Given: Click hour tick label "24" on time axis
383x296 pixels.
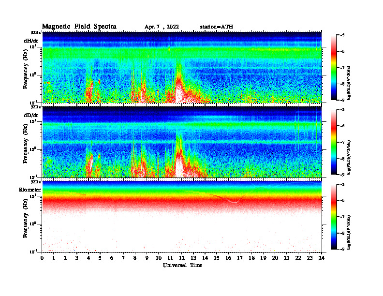Looking at the screenshot, I should point(322,258).
